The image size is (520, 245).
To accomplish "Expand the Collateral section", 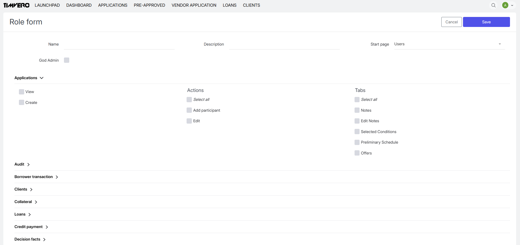I will click(x=36, y=202).
